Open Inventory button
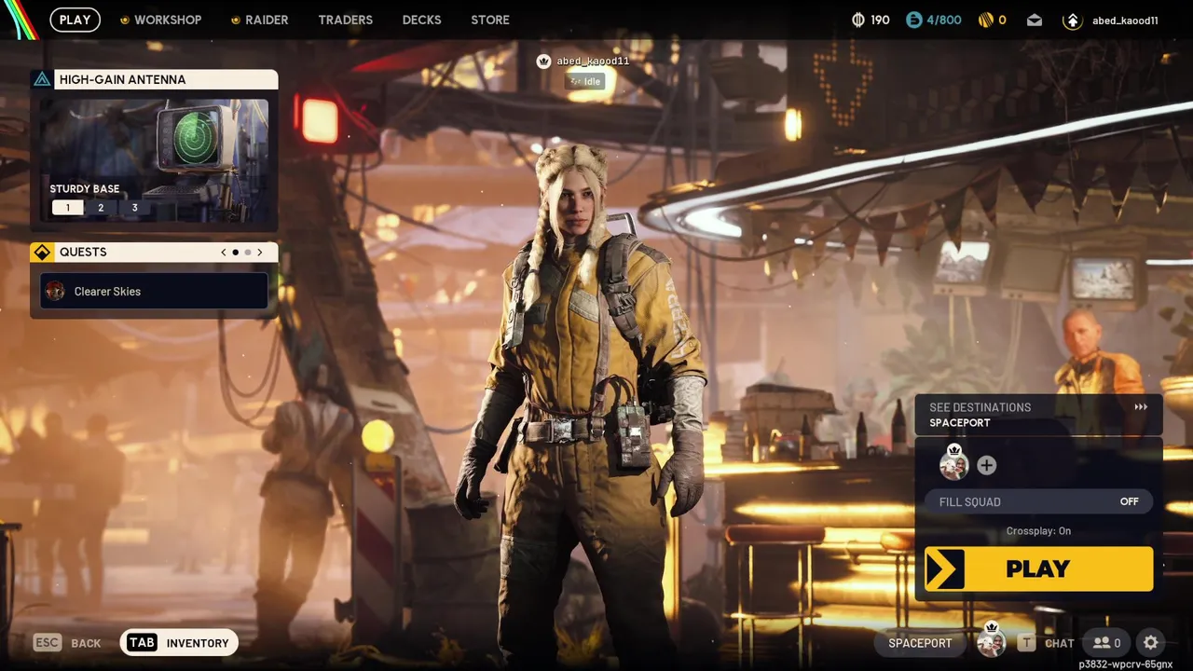The width and height of the screenshot is (1193, 671). click(x=179, y=642)
